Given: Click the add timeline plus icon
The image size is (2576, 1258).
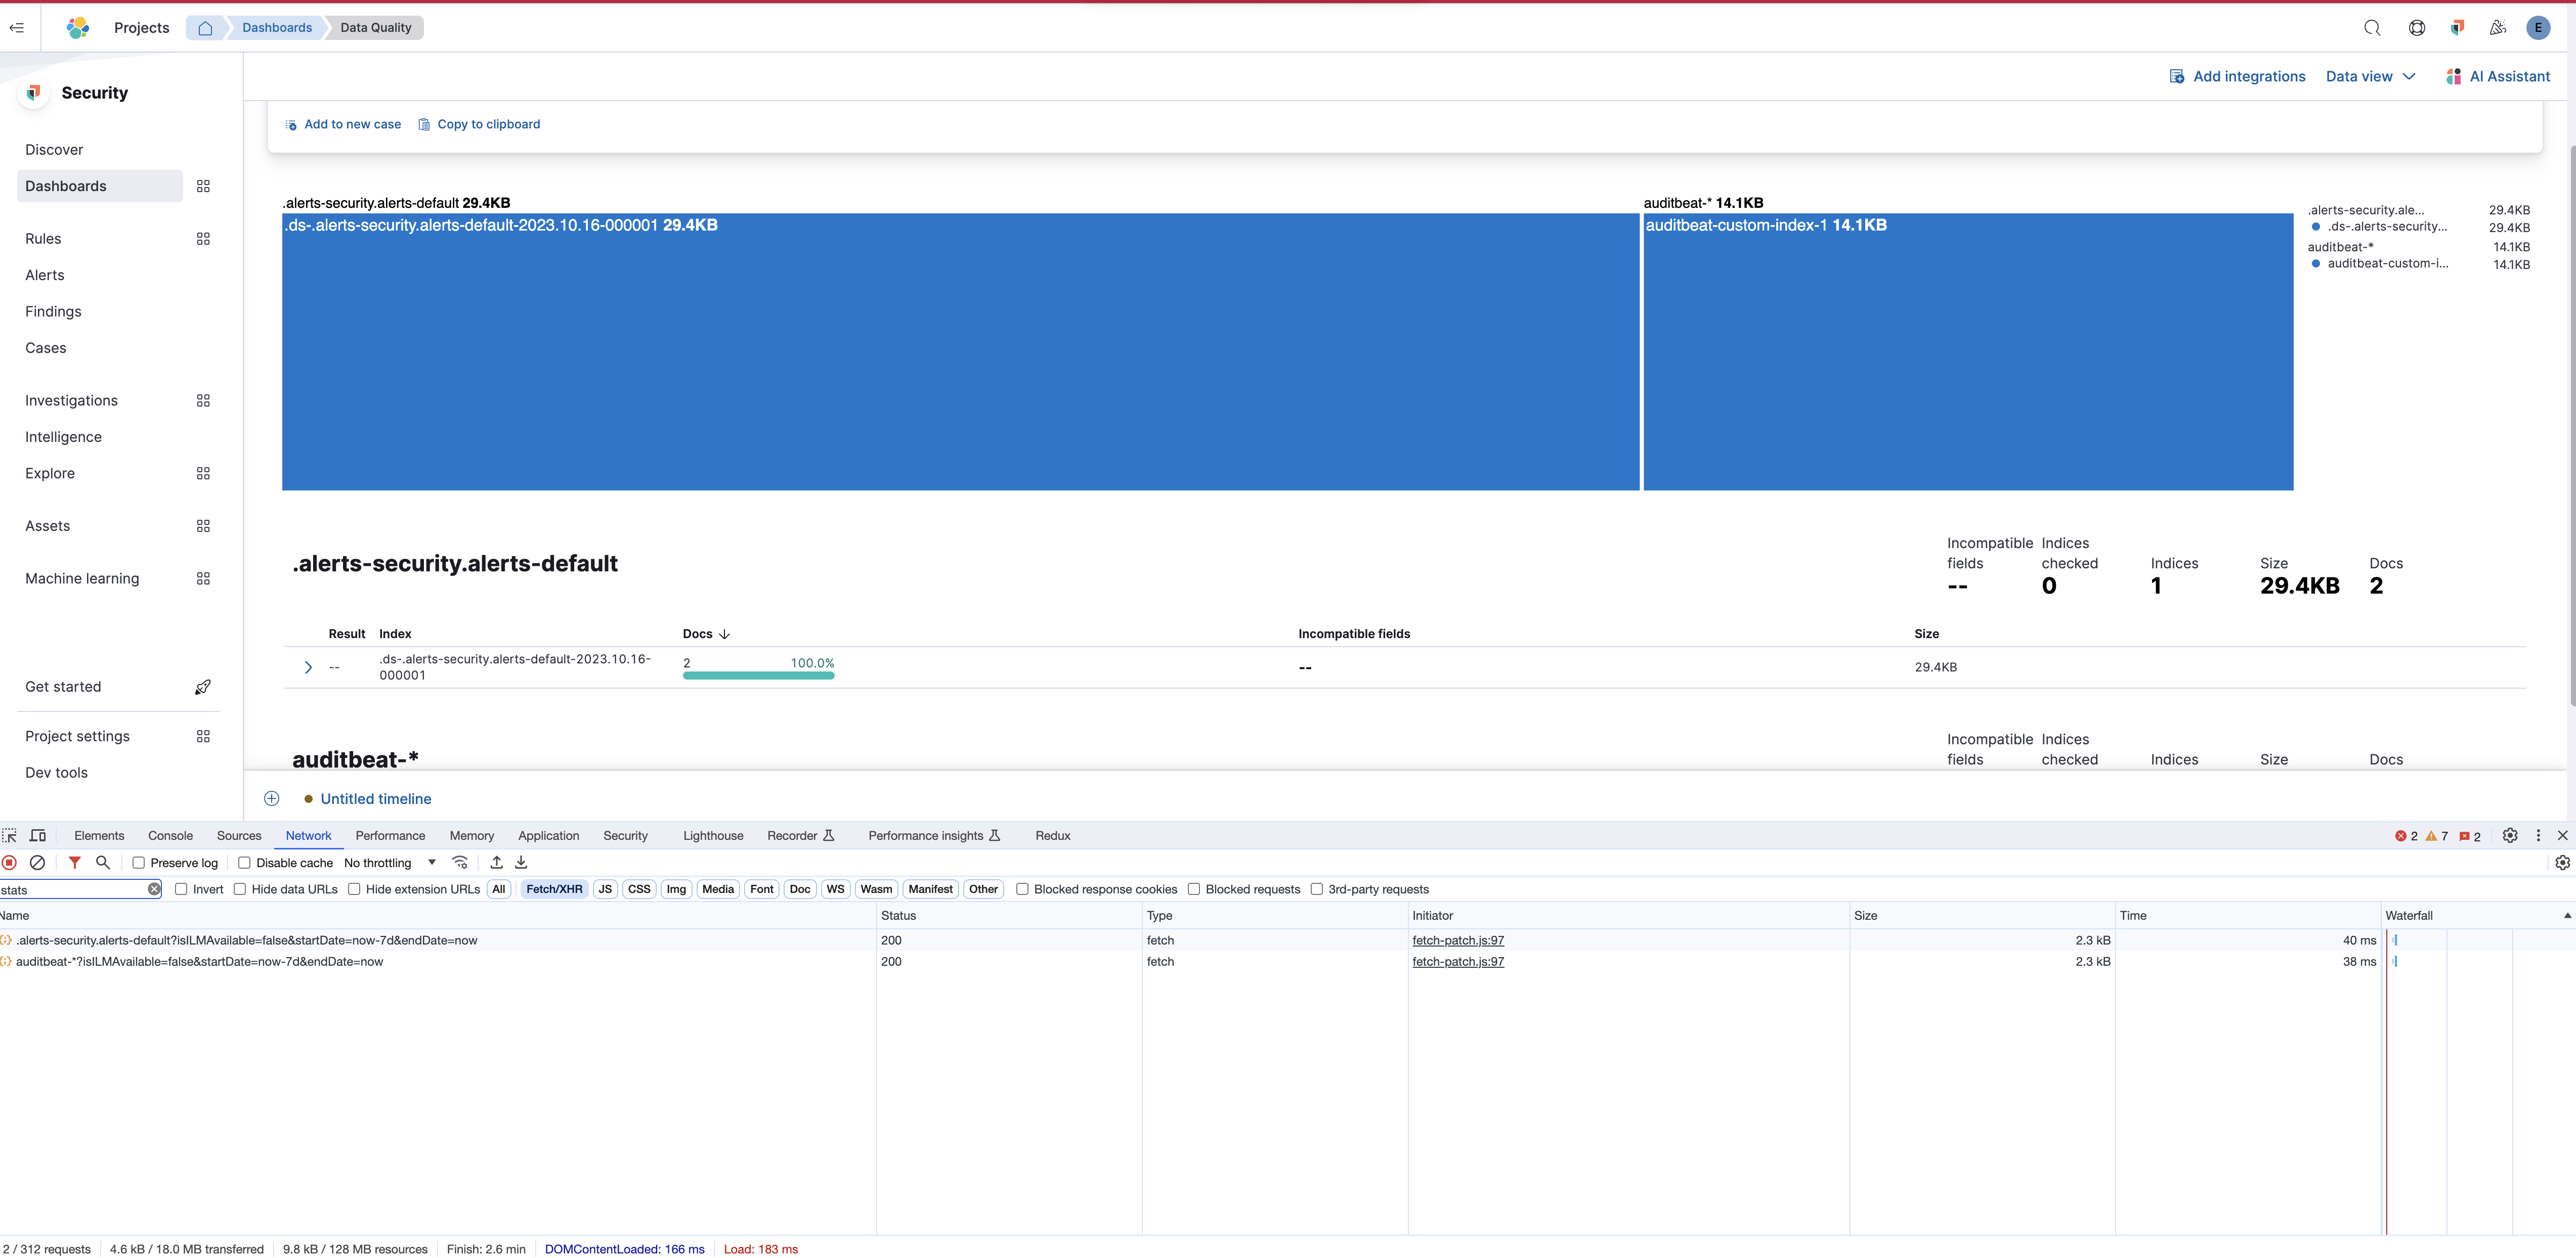Looking at the screenshot, I should tap(271, 798).
